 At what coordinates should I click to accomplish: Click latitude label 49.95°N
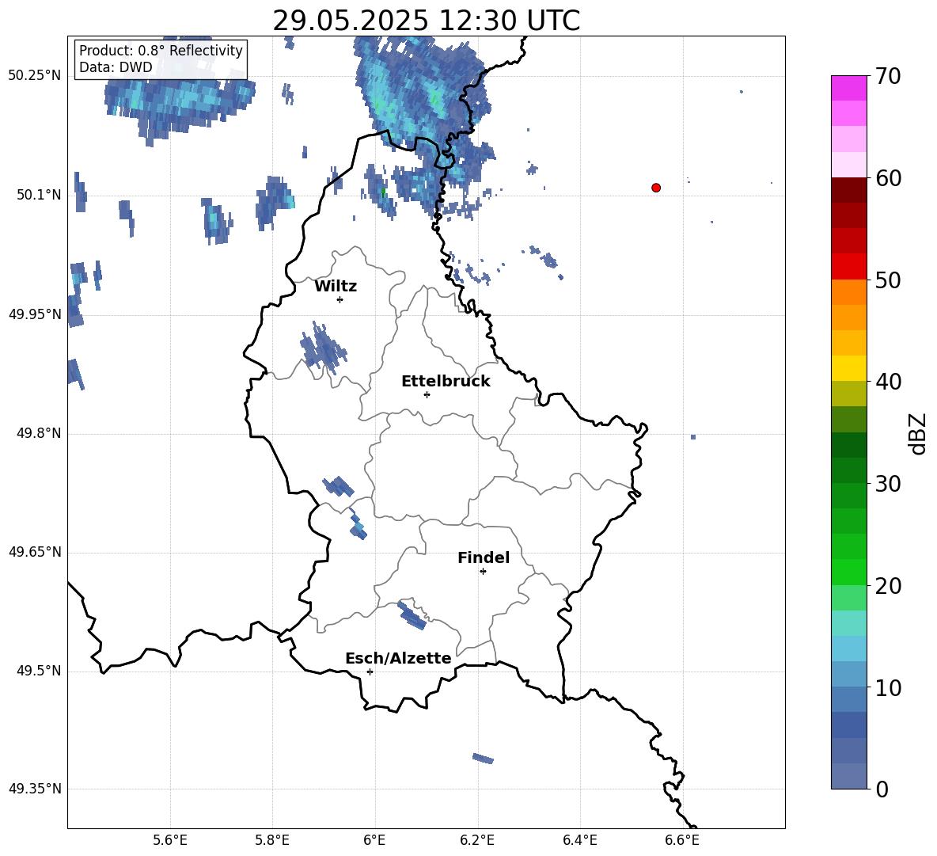click(35, 314)
